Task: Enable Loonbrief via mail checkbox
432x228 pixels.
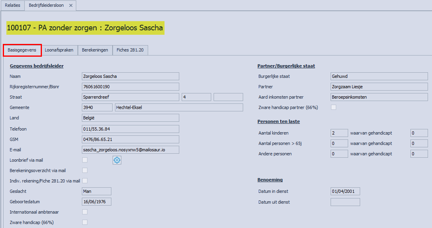Action: click(x=85, y=160)
